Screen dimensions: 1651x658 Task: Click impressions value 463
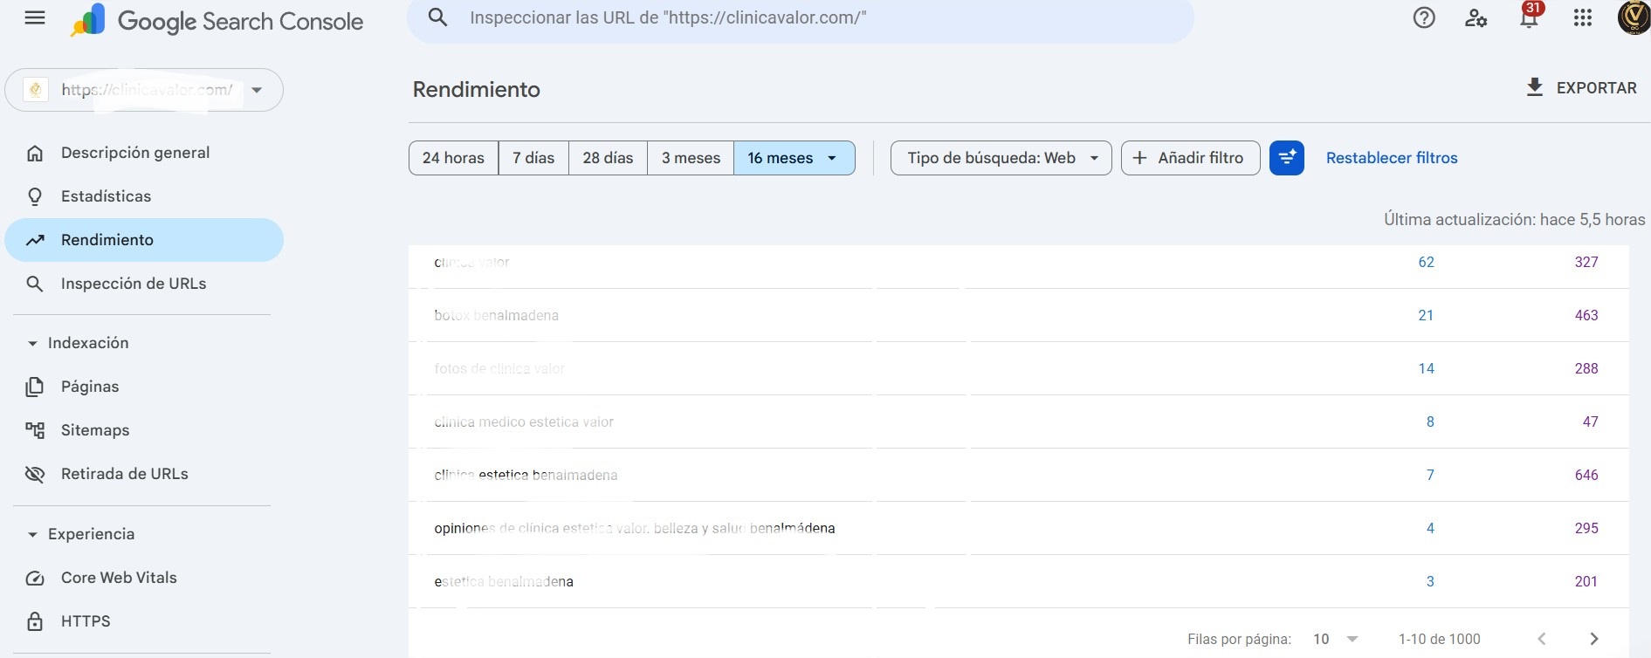(x=1586, y=315)
